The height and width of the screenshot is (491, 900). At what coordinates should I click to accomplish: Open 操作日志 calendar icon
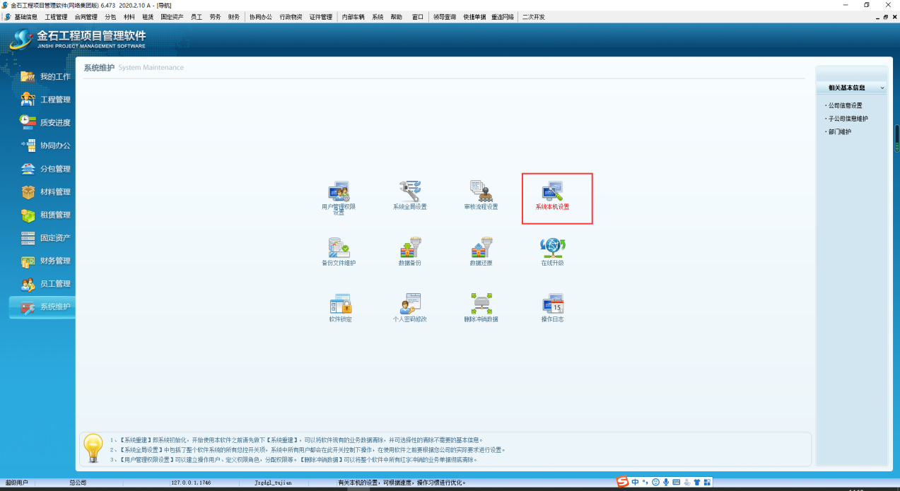tap(552, 304)
